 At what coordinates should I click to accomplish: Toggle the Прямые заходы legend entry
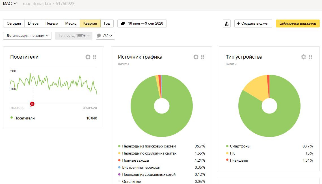coord(133,160)
